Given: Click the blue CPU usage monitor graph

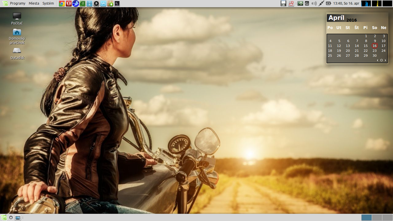Looking at the screenshot, I should [x=366, y=3].
